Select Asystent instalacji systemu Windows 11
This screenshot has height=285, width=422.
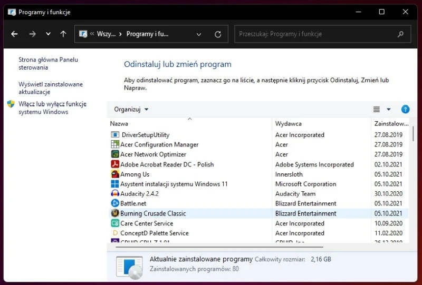pos(174,184)
